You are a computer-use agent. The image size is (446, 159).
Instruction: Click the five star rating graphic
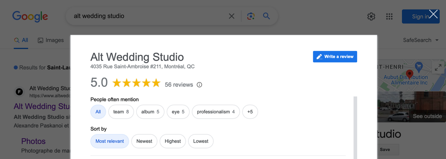[137, 83]
